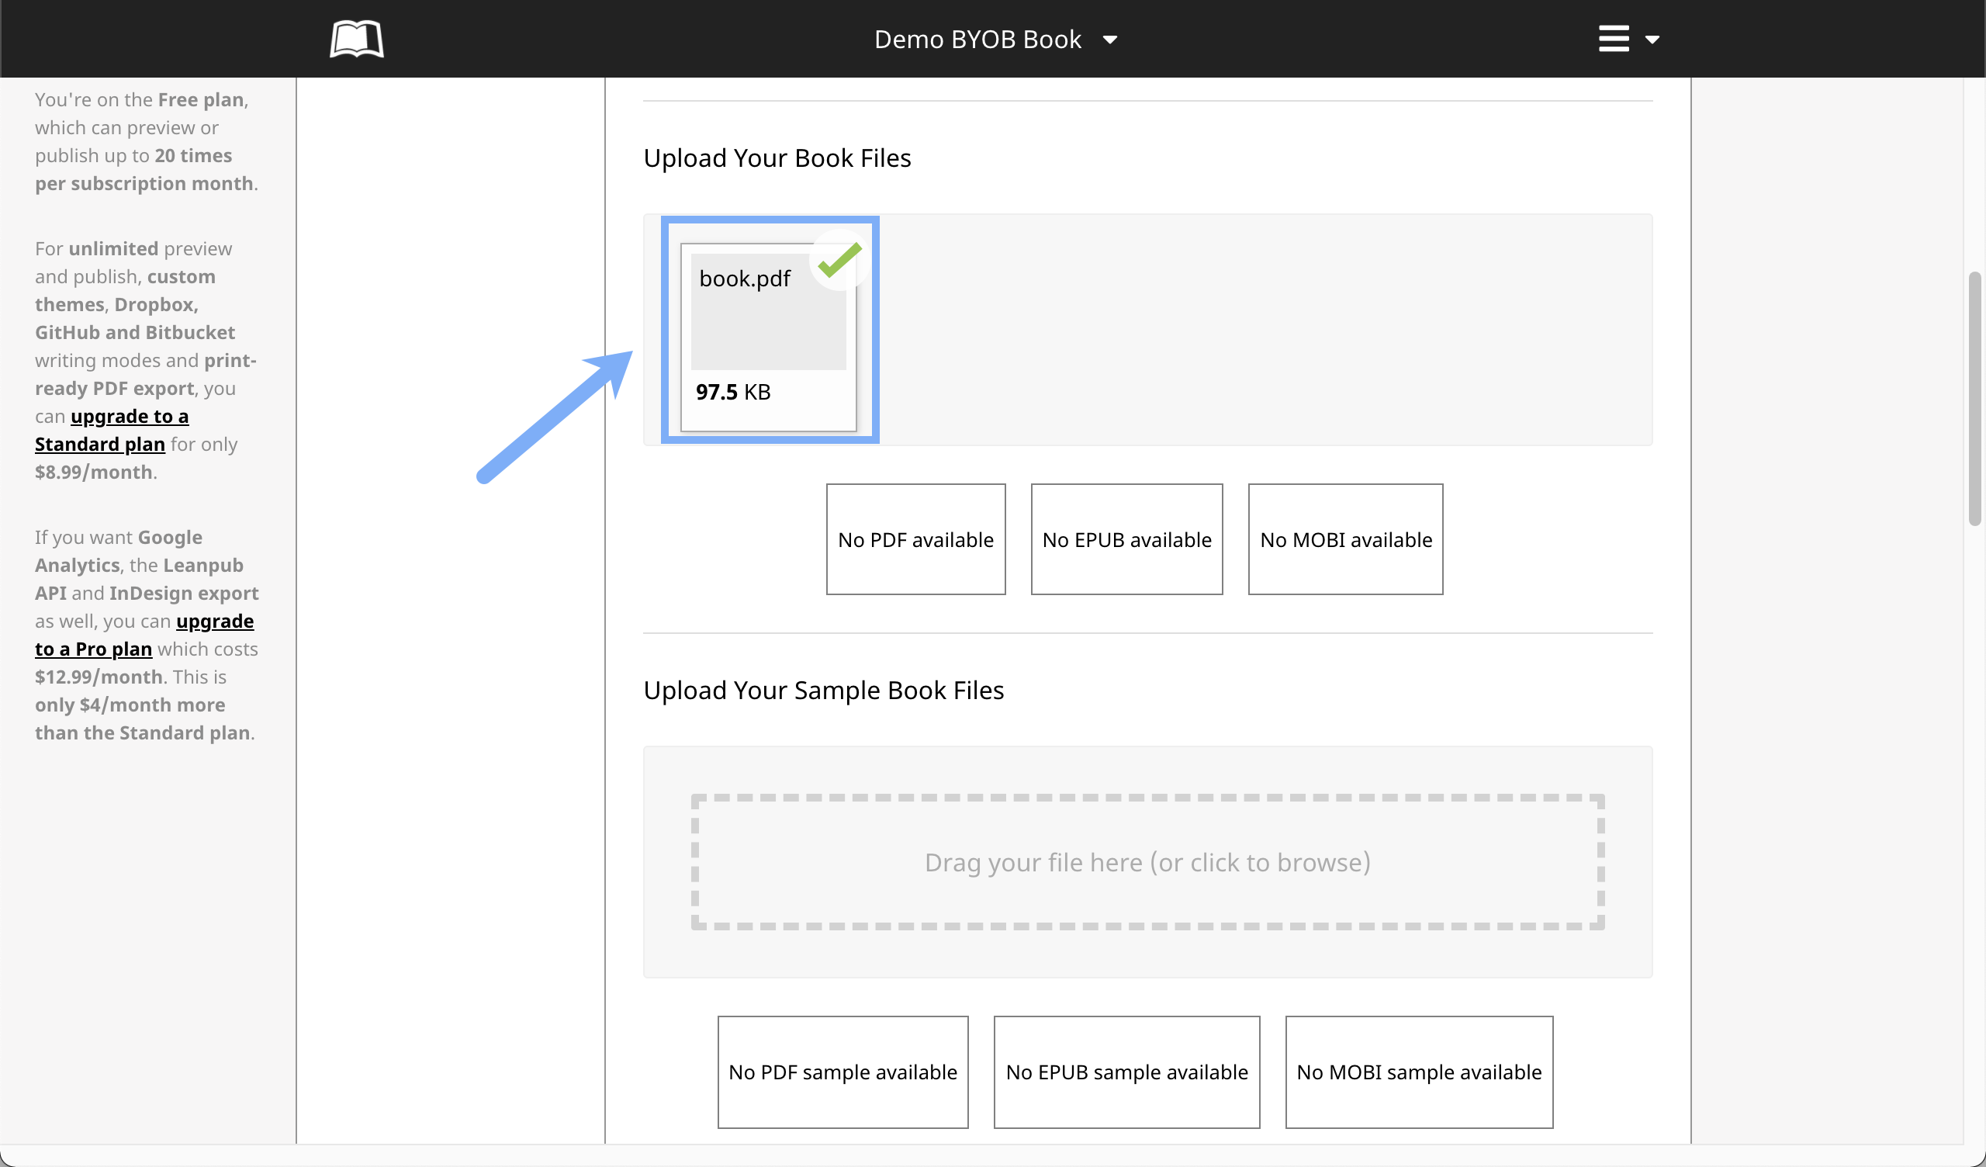Click the No EPUB available box

pos(1126,539)
